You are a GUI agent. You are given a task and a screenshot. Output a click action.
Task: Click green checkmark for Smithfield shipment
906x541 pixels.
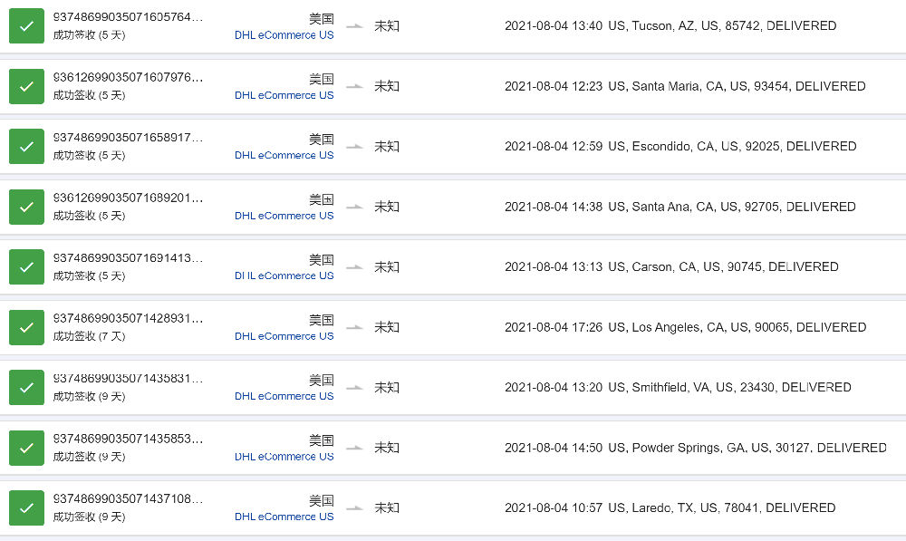[x=26, y=387]
